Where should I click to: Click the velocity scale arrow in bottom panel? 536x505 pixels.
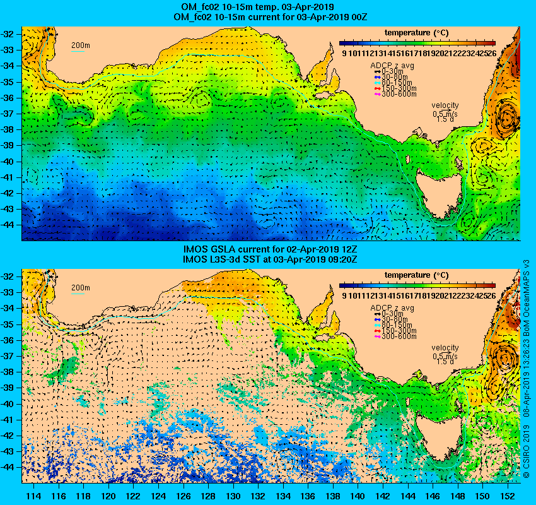click(x=445, y=353)
